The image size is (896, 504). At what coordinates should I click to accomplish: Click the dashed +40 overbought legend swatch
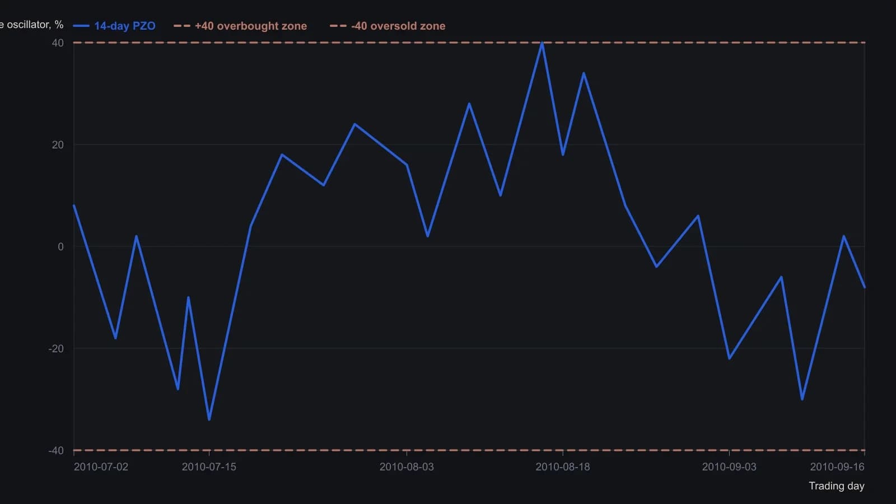tap(182, 26)
